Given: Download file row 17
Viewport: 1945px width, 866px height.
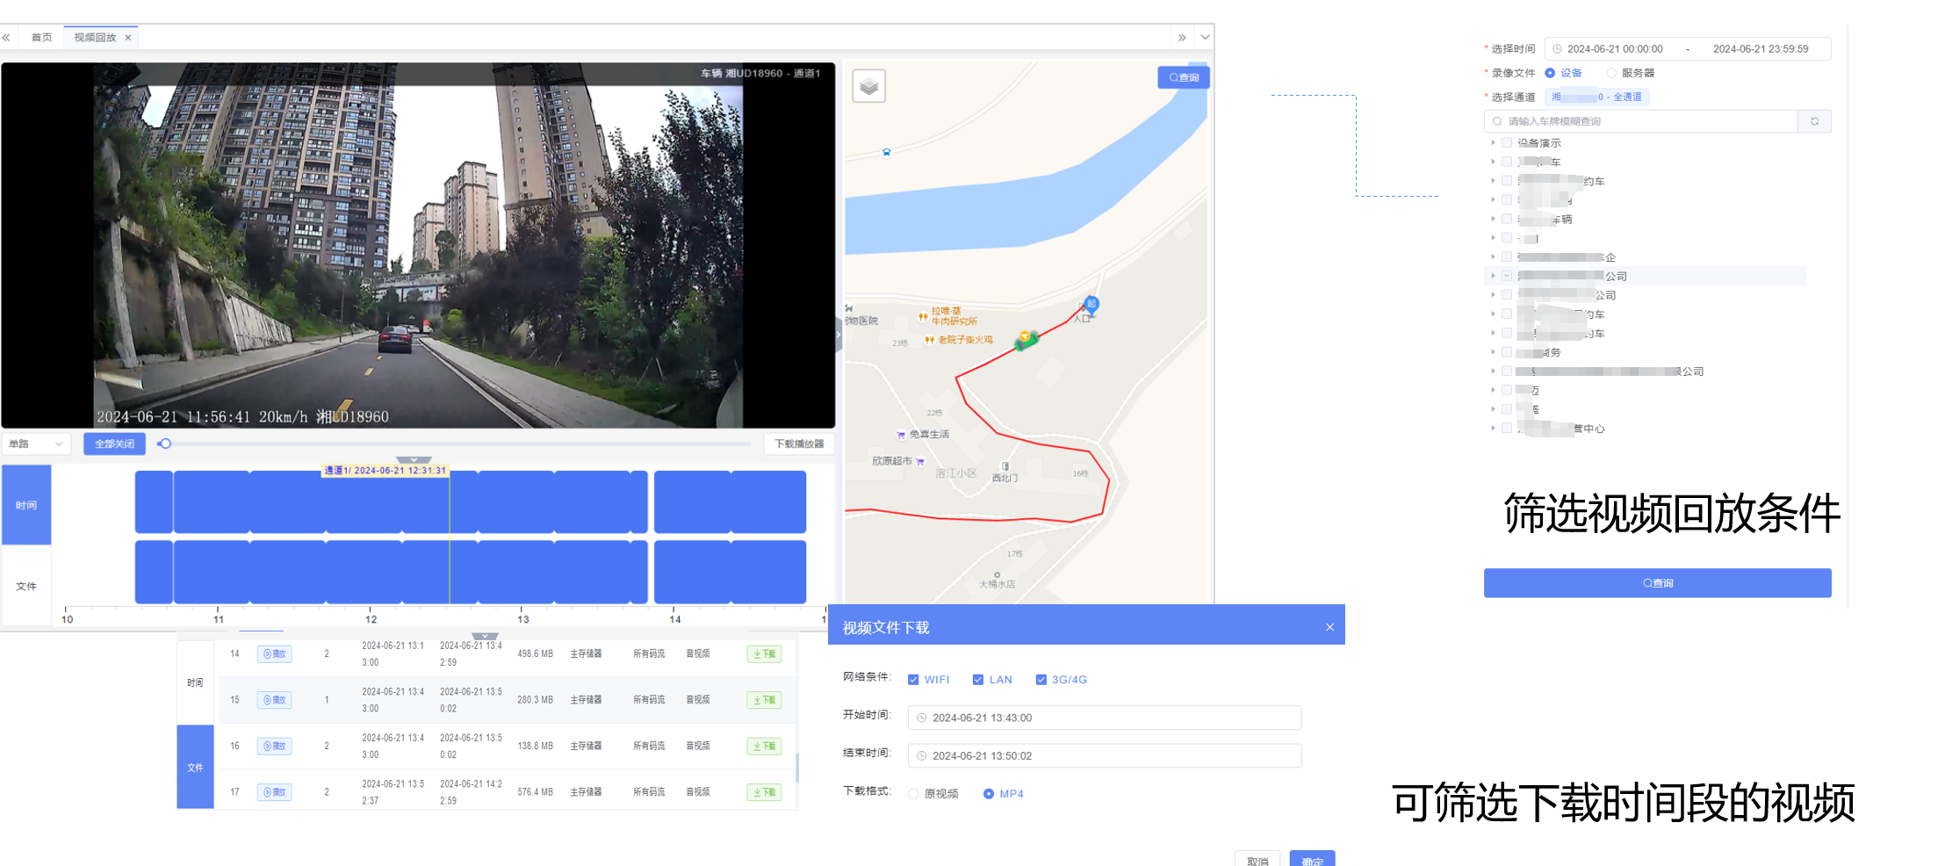Looking at the screenshot, I should (764, 792).
